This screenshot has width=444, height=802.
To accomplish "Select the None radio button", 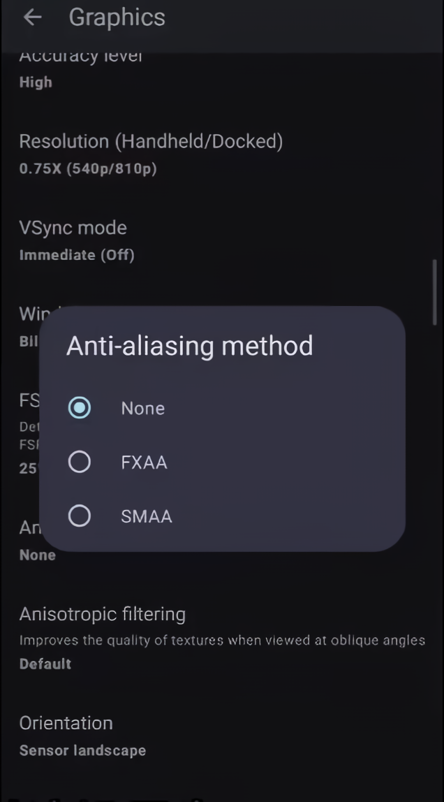I will [80, 408].
